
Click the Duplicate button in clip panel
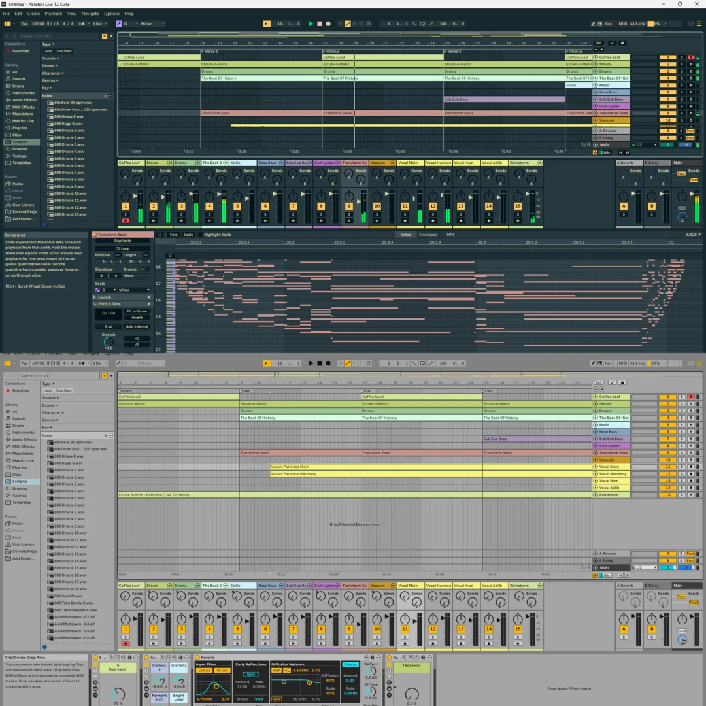[x=123, y=241]
